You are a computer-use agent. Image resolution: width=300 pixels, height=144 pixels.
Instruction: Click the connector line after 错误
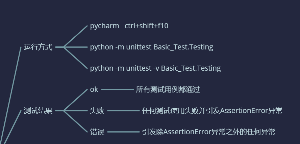[x=123, y=132]
